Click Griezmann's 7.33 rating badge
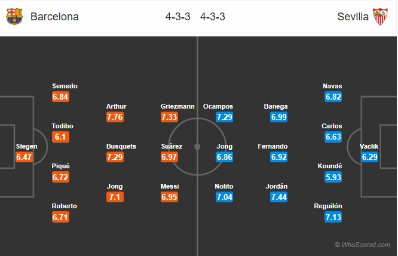The image size is (398, 256). pos(170,117)
